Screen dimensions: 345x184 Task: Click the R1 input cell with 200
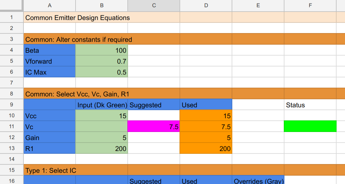(101, 148)
